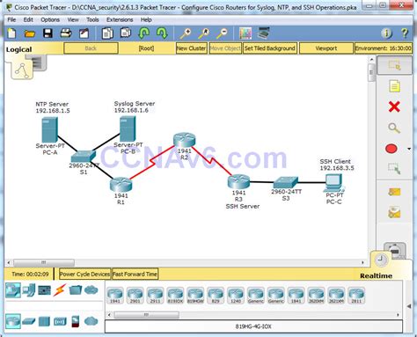Reset the workspace zoom

pyautogui.click(x=204, y=33)
